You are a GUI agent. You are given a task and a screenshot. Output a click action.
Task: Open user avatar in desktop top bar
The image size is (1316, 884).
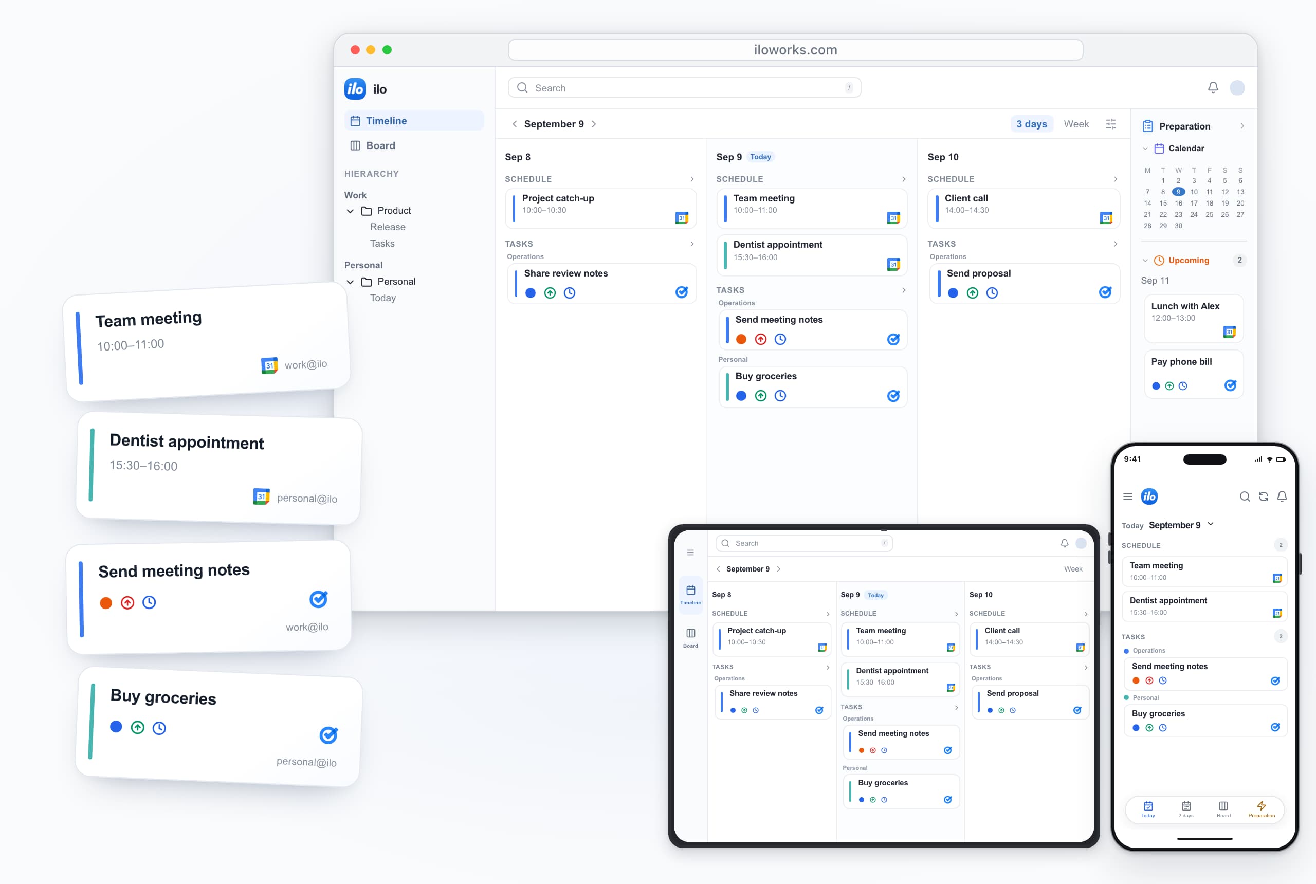tap(1237, 87)
